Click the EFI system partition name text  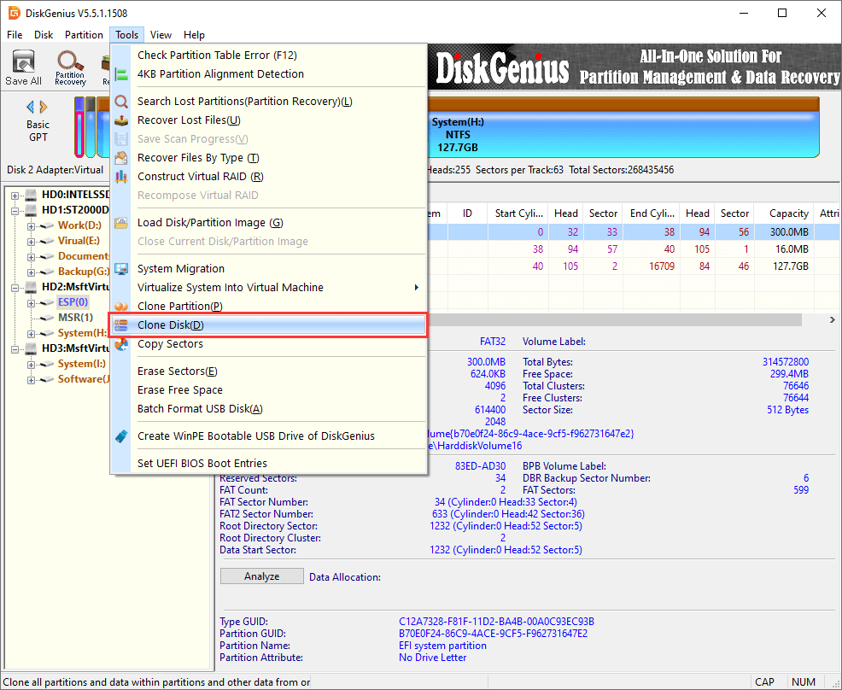coord(442,646)
